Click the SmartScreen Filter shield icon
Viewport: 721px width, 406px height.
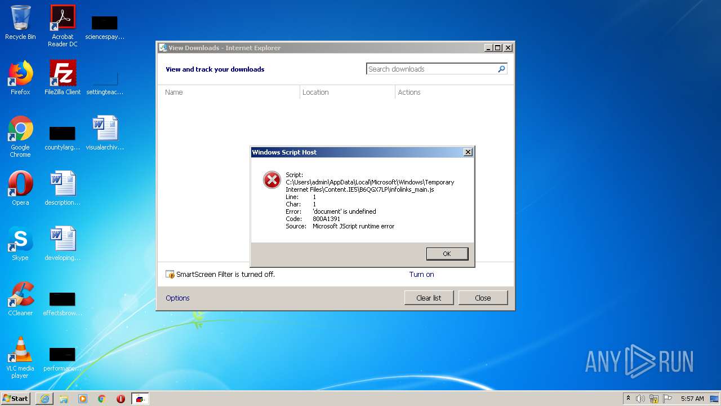pyautogui.click(x=170, y=275)
